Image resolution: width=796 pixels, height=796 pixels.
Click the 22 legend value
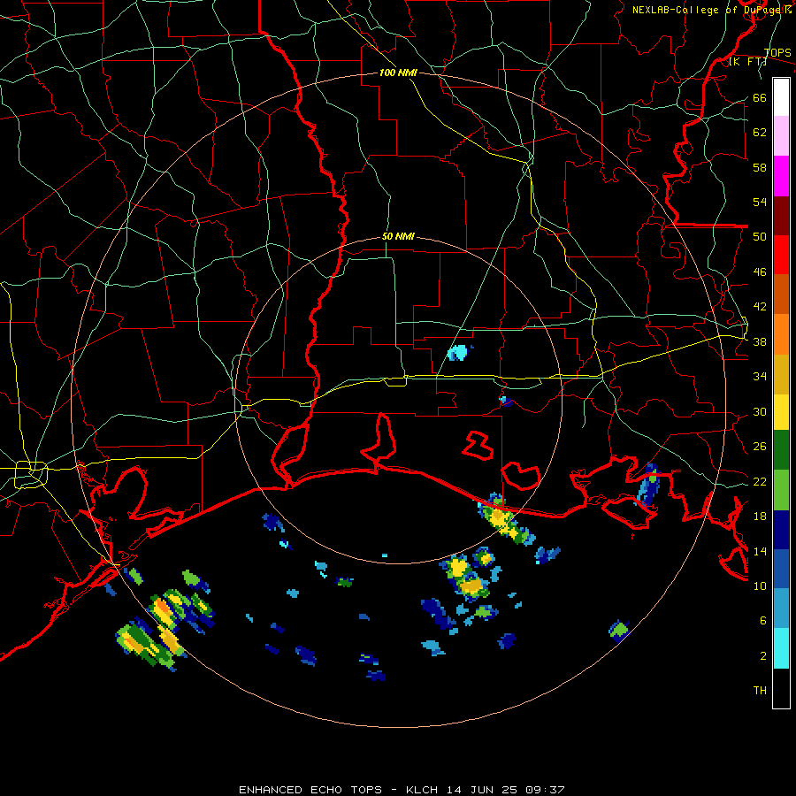760,481
